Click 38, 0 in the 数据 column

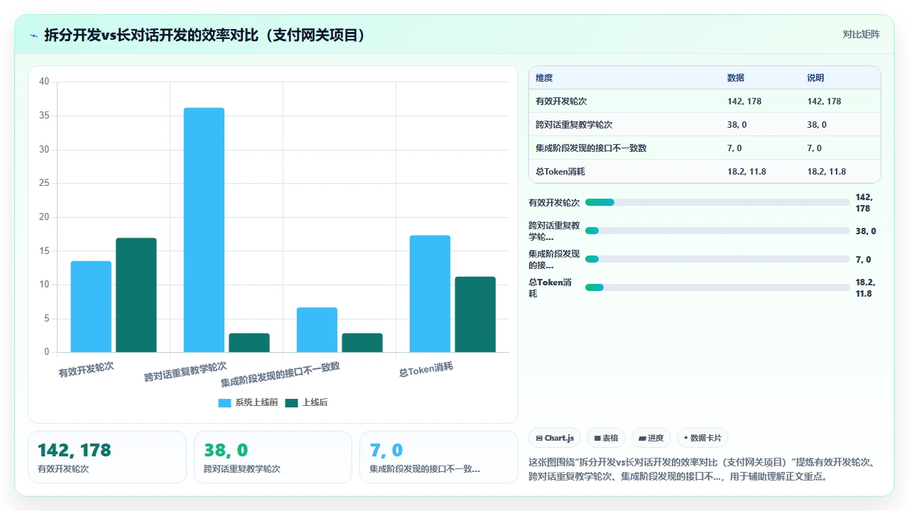point(737,125)
